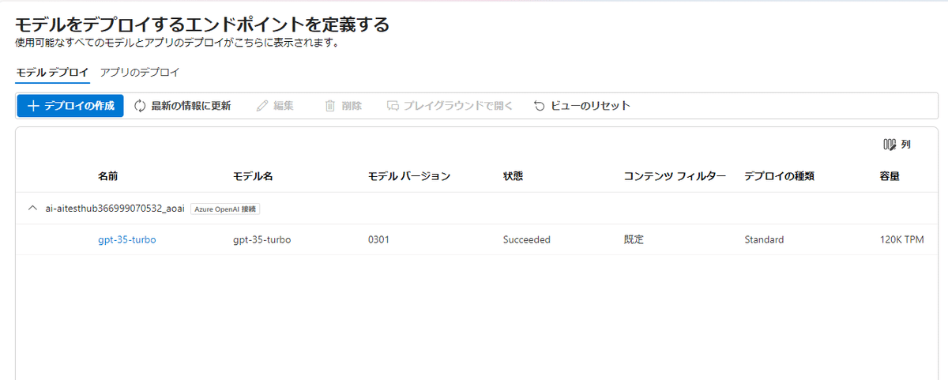The width and height of the screenshot is (948, 380).
Task: Click the ビューのリセット undo icon
Action: (x=540, y=106)
